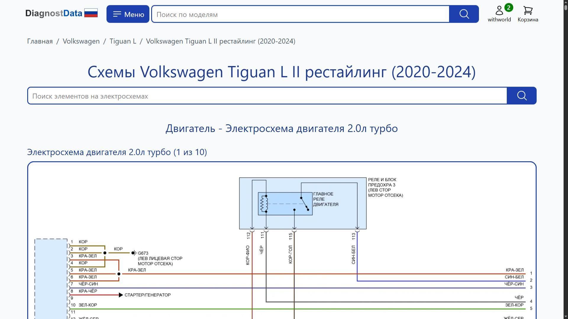
Task: Click the relay coil symbol in the diagram
Action: click(x=264, y=204)
